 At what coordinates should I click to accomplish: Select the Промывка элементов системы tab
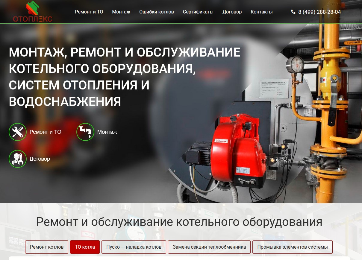pyautogui.click(x=293, y=247)
